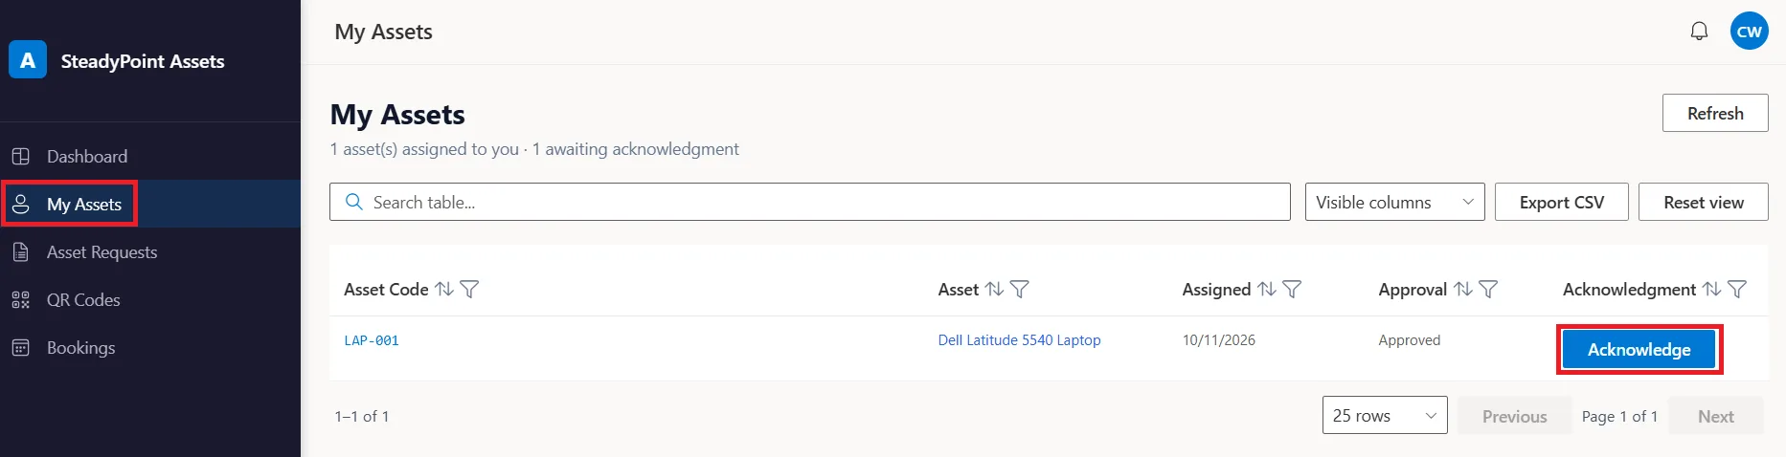Focus the Search table field
Image resolution: width=1786 pixels, height=457 pixels.
click(x=810, y=202)
